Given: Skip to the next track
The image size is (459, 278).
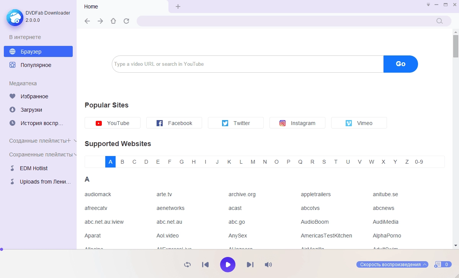Looking at the screenshot, I should point(250,265).
